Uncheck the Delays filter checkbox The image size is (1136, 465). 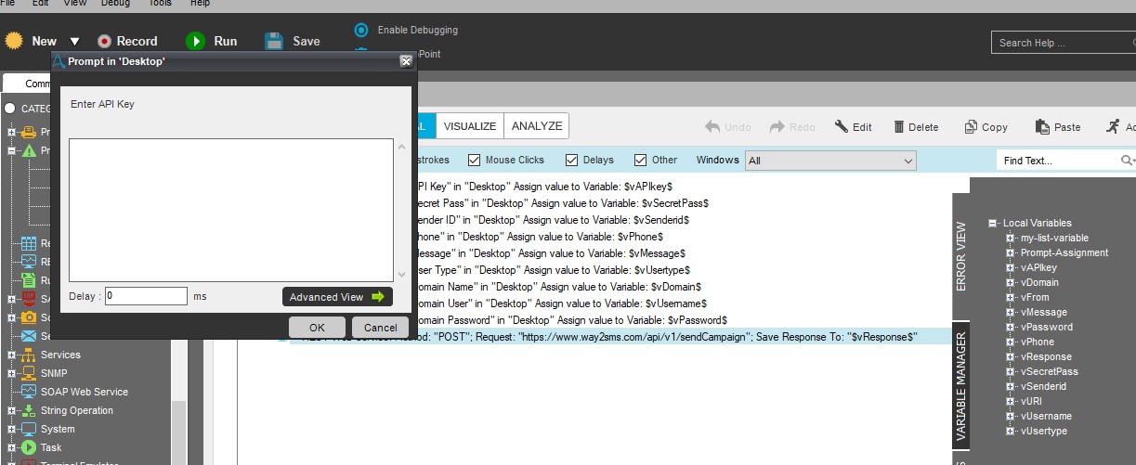[x=572, y=160]
